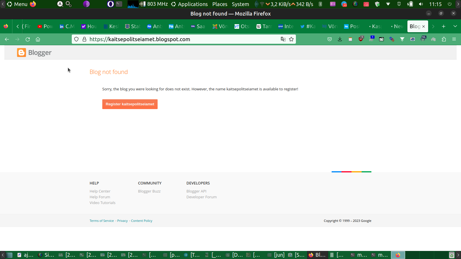Screen dimensions: 461x259
Task: Open the Help Center link
Action: [x=100, y=191]
